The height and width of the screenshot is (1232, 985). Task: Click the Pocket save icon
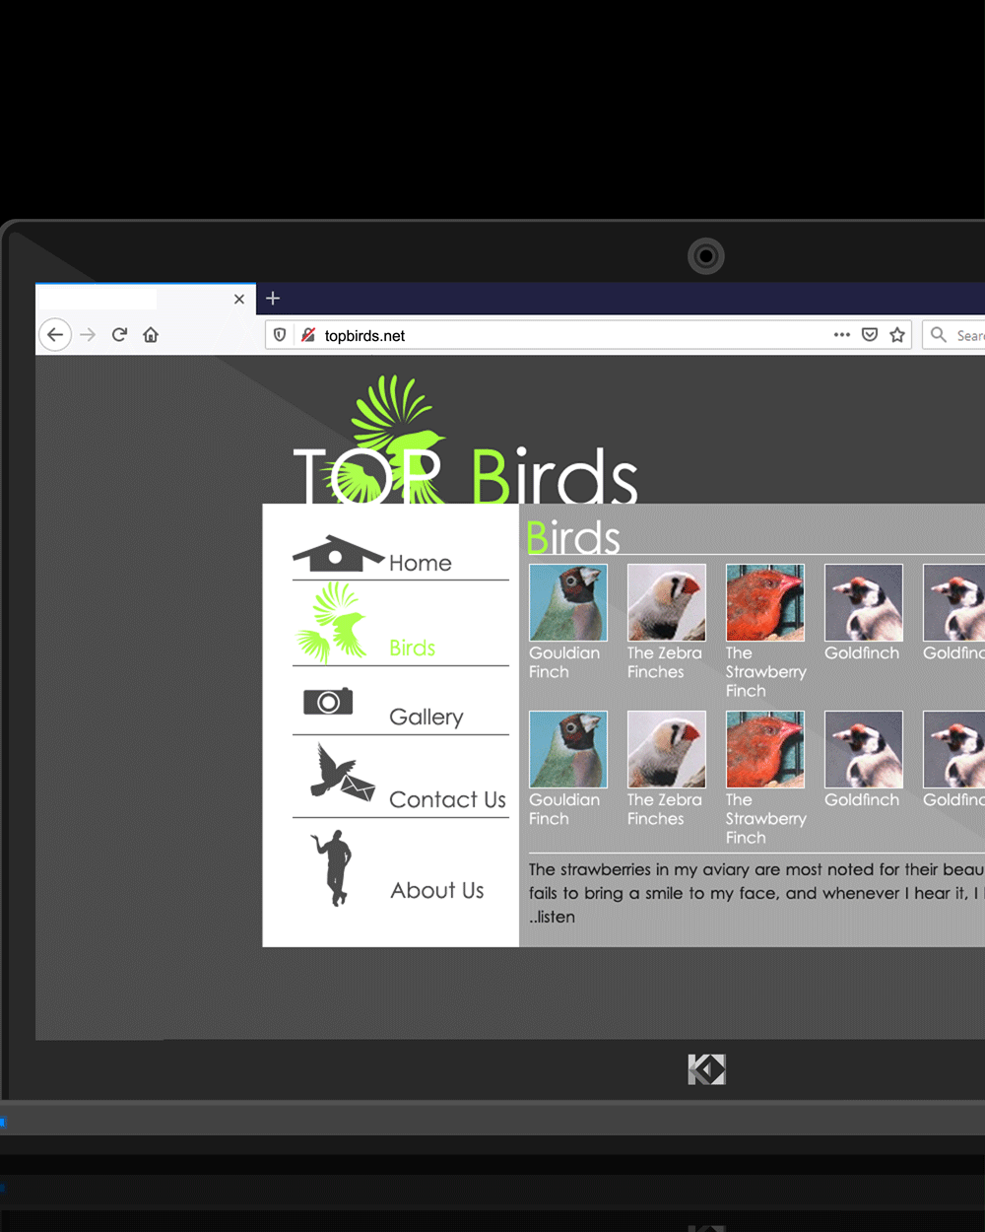pos(870,335)
